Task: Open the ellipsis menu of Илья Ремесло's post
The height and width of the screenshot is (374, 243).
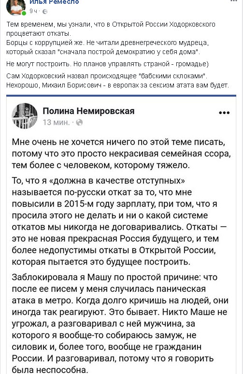Action: point(234,1)
